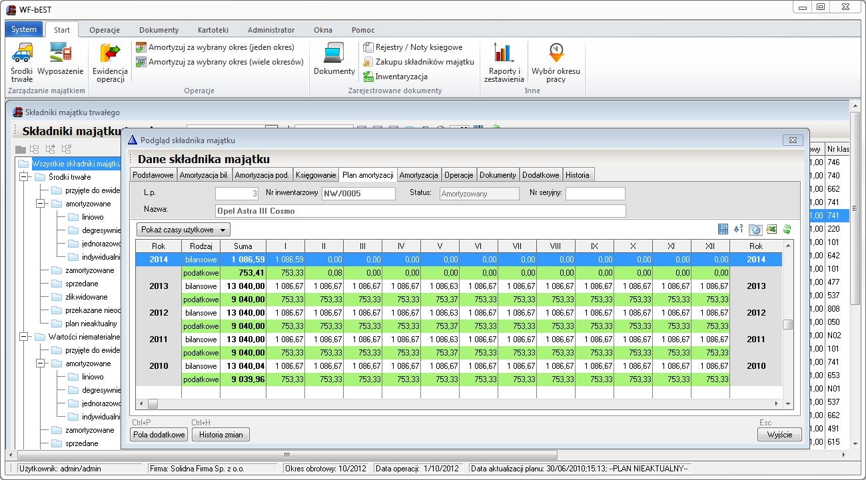Image resolution: width=866 pixels, height=480 pixels.
Task: Open the Wyposażenie ribbon icon
Action: tap(61, 59)
